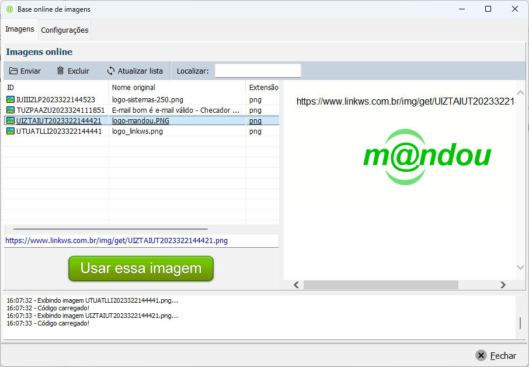
Task: Sort by the Extensão column header
Action: click(263, 88)
